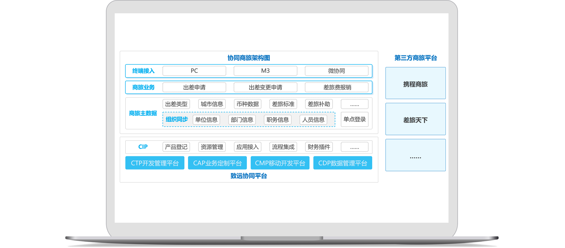Image resolution: width=565 pixels, height=248 pixels.
Task: Click the PC terminal access box
Action: coord(194,71)
